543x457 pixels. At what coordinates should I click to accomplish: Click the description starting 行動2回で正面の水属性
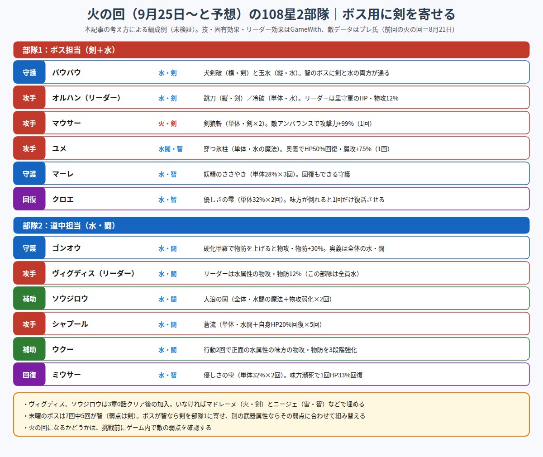pyautogui.click(x=280, y=350)
